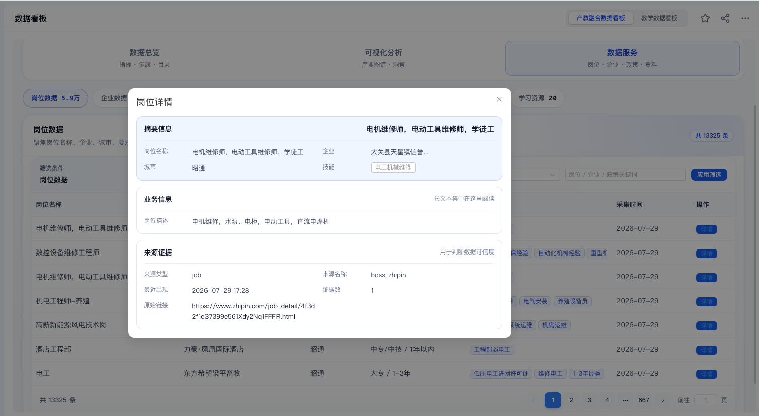
Task: Go to page 3
Action: (589, 400)
